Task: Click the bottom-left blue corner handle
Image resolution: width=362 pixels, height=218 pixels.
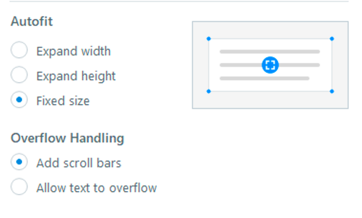Action: tap(209, 91)
